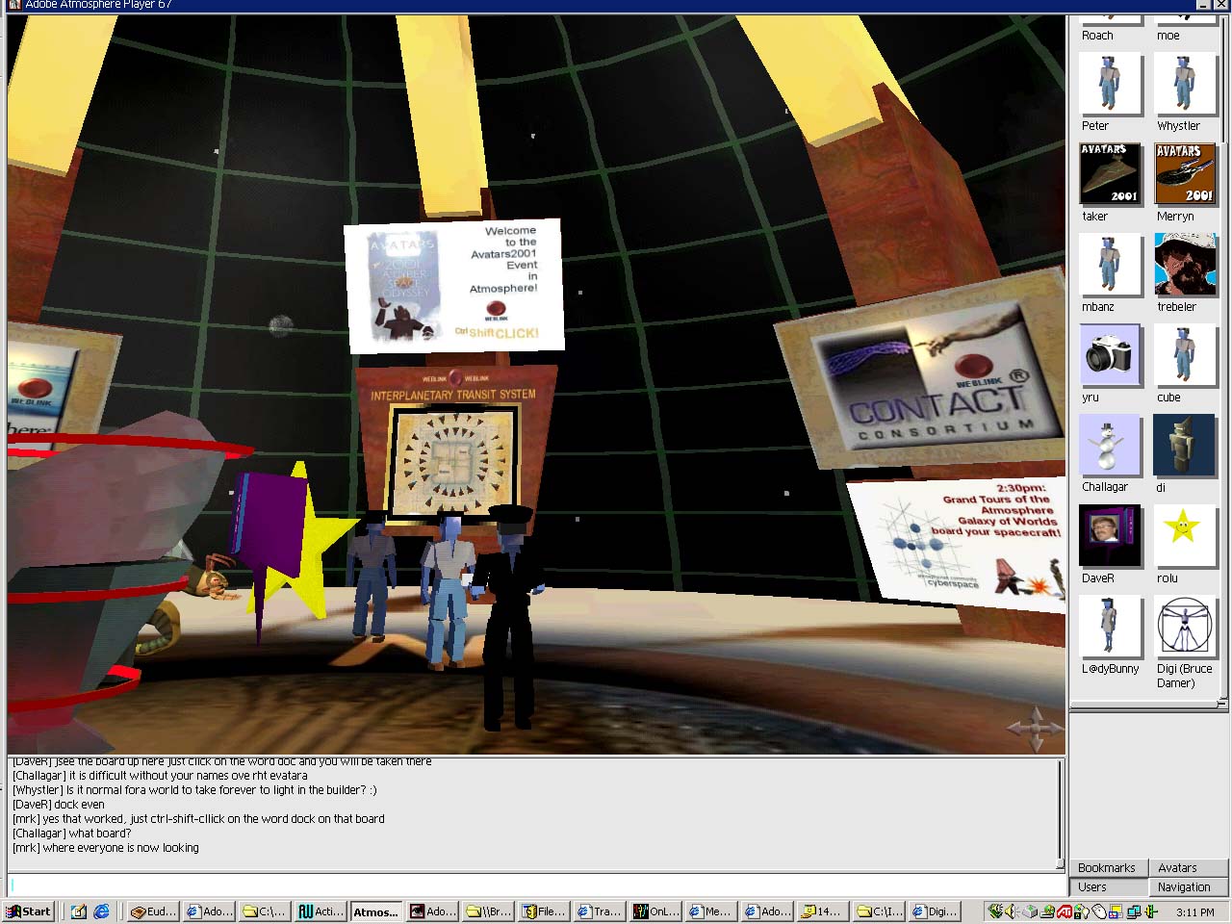1232x924 pixels.
Task: Click di's robot avatar
Action: pyautogui.click(x=1185, y=446)
